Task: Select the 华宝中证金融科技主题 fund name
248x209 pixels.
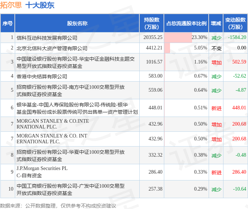Action: pos(75,62)
